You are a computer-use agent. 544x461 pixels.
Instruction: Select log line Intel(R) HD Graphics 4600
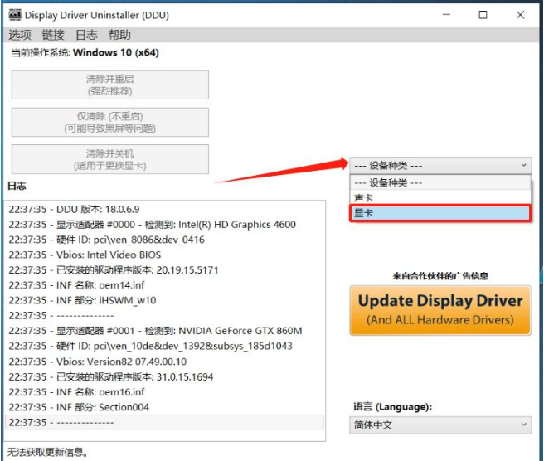point(164,225)
